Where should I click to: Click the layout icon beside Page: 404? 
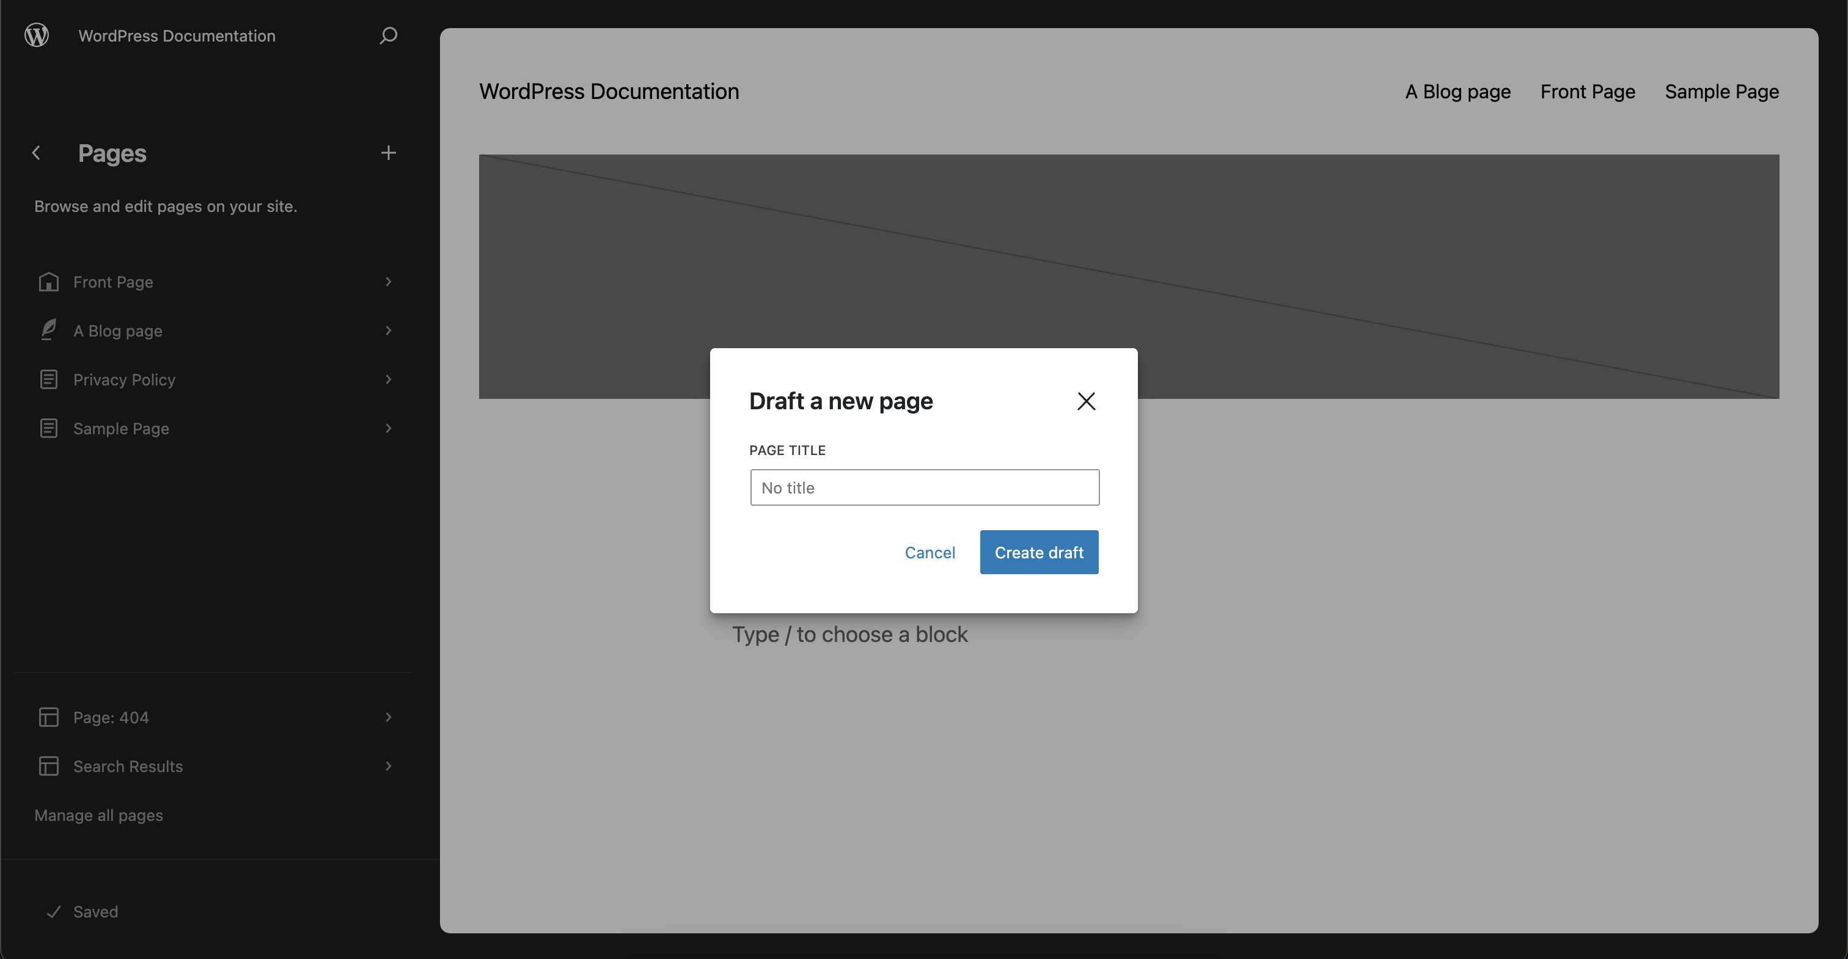(x=49, y=717)
